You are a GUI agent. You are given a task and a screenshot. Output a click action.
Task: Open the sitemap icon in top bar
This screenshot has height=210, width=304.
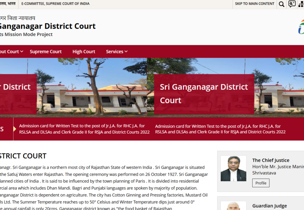[301, 4]
